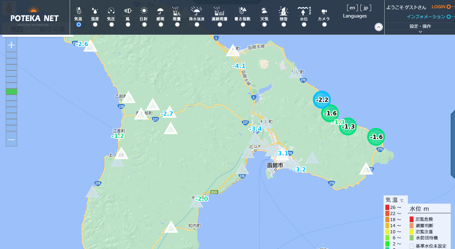Click the 湿度 water droplets icon
The height and width of the screenshot is (249, 455).
(95, 11)
